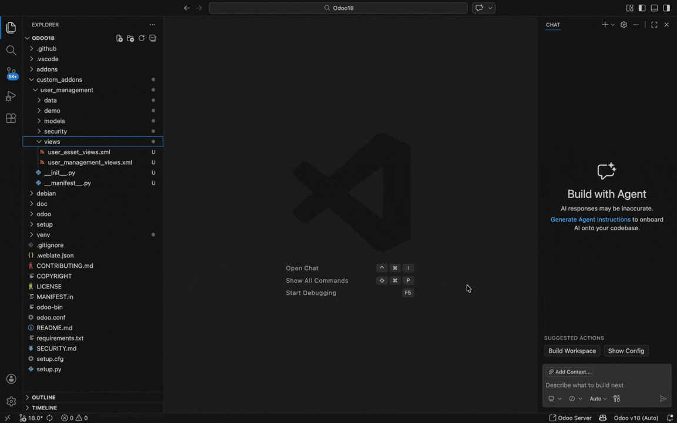Screen dimensions: 677x423
Task: Collapse all folders in the explorer
Action: tap(152, 38)
